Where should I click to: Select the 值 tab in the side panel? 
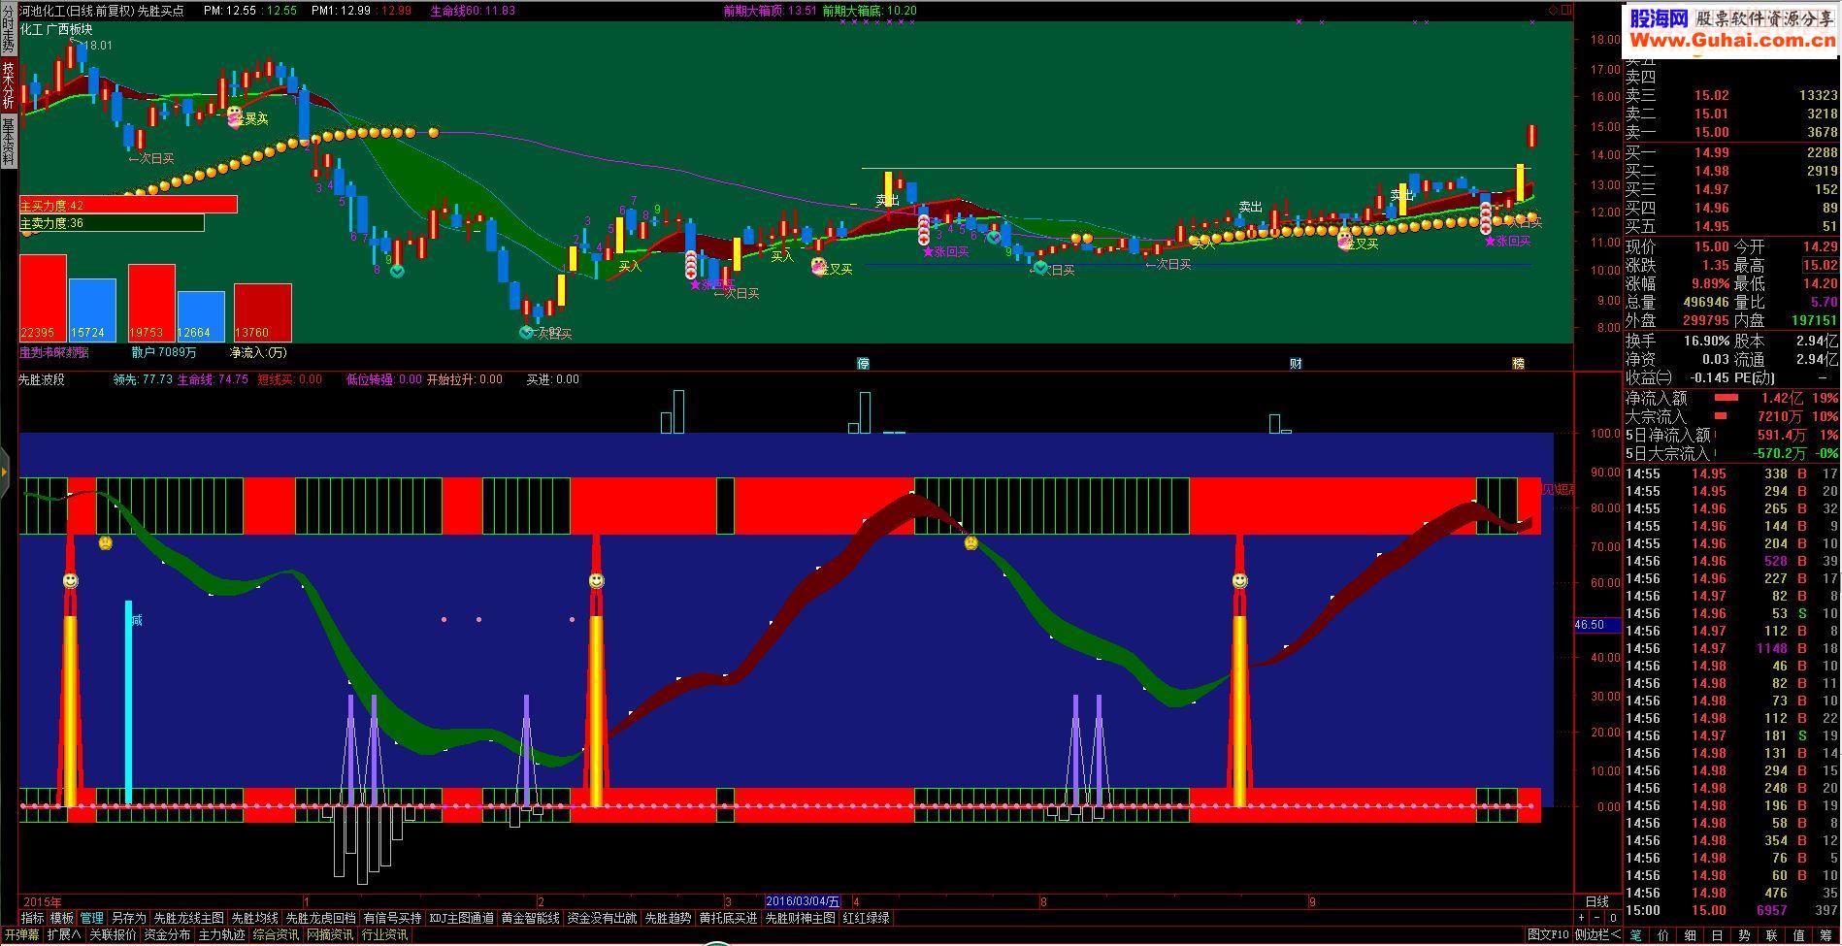click(x=1799, y=935)
